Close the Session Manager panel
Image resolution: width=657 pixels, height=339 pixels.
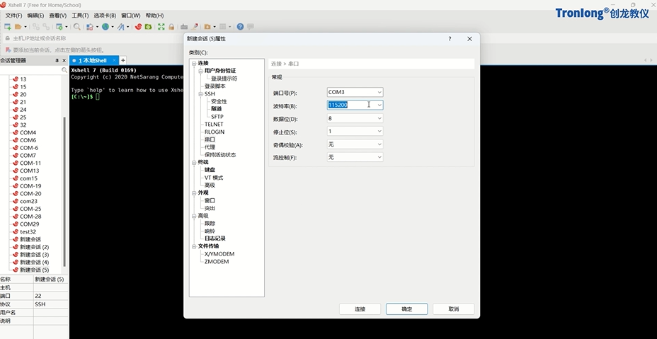pyautogui.click(x=64, y=60)
